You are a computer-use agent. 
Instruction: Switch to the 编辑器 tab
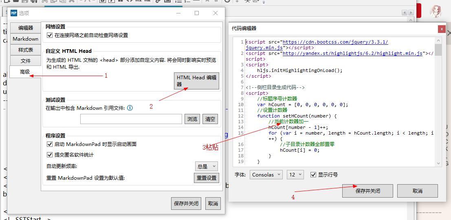tap(26, 28)
